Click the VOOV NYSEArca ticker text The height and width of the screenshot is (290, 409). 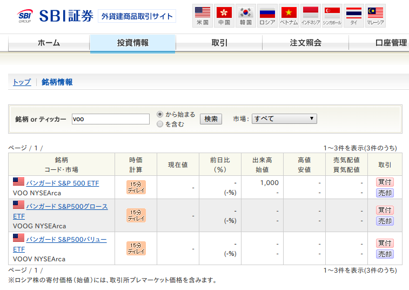click(x=39, y=259)
